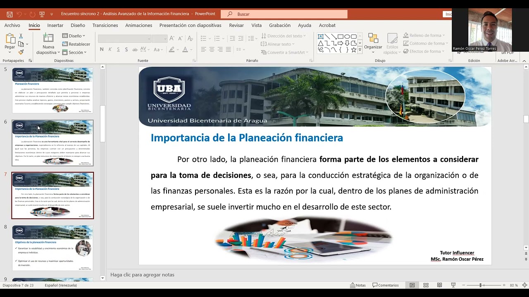Toggle bold N formatting button
Image resolution: width=529 pixels, height=297 pixels.
(102, 49)
